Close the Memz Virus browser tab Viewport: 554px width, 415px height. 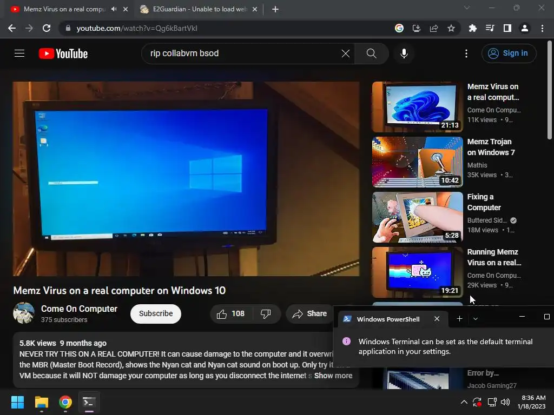pos(126,9)
